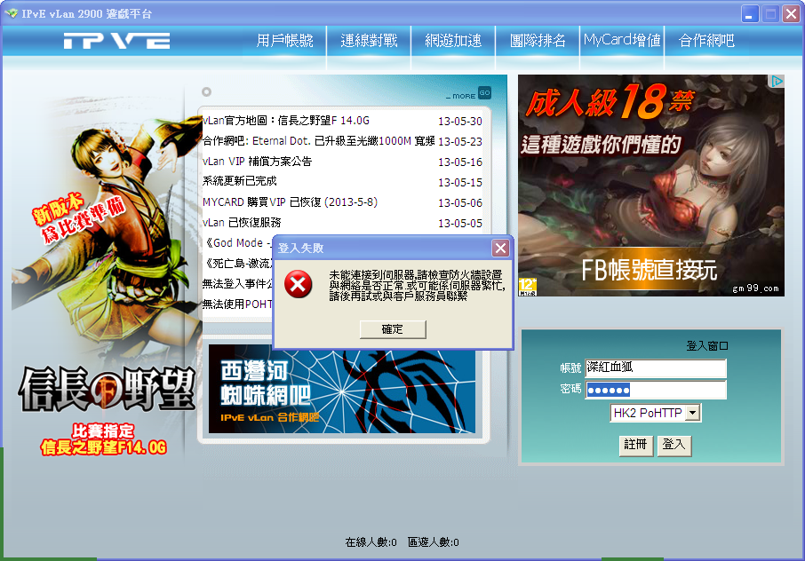805x561 pixels.
Task: Open the 成人級18禁 game advertisement
Action: pyautogui.click(x=651, y=186)
